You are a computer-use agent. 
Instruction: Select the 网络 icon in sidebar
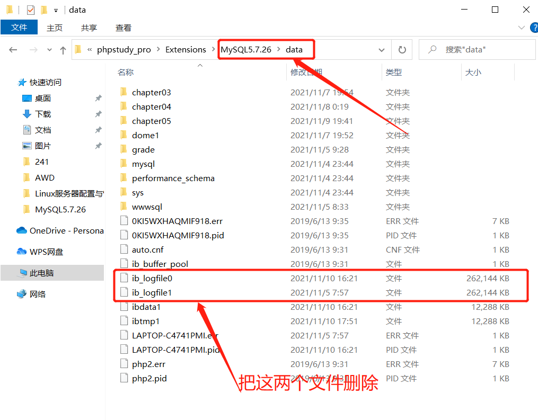click(x=22, y=294)
